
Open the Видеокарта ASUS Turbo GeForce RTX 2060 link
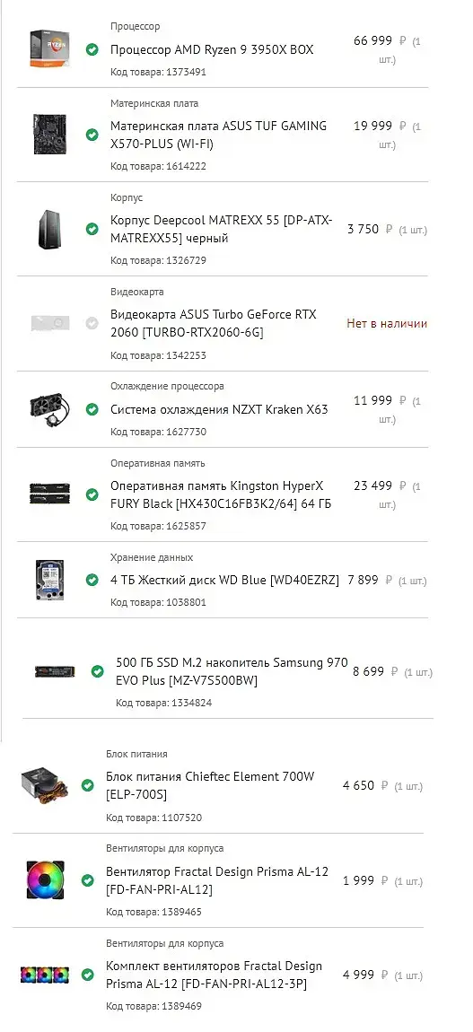click(213, 323)
